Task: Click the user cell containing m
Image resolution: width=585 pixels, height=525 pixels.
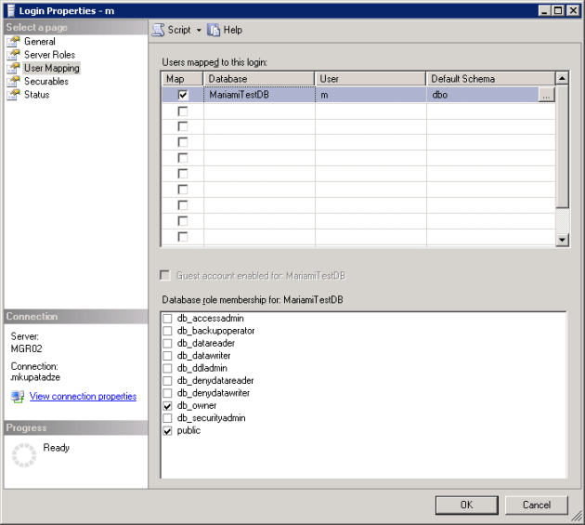Action: (370, 95)
